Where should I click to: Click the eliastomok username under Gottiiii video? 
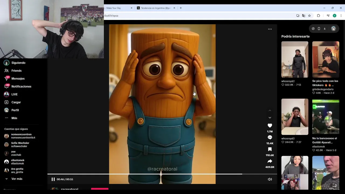(x=319, y=147)
